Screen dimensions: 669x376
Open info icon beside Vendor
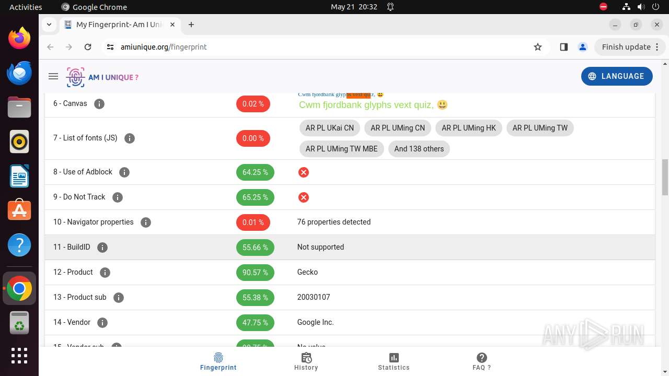102,322
